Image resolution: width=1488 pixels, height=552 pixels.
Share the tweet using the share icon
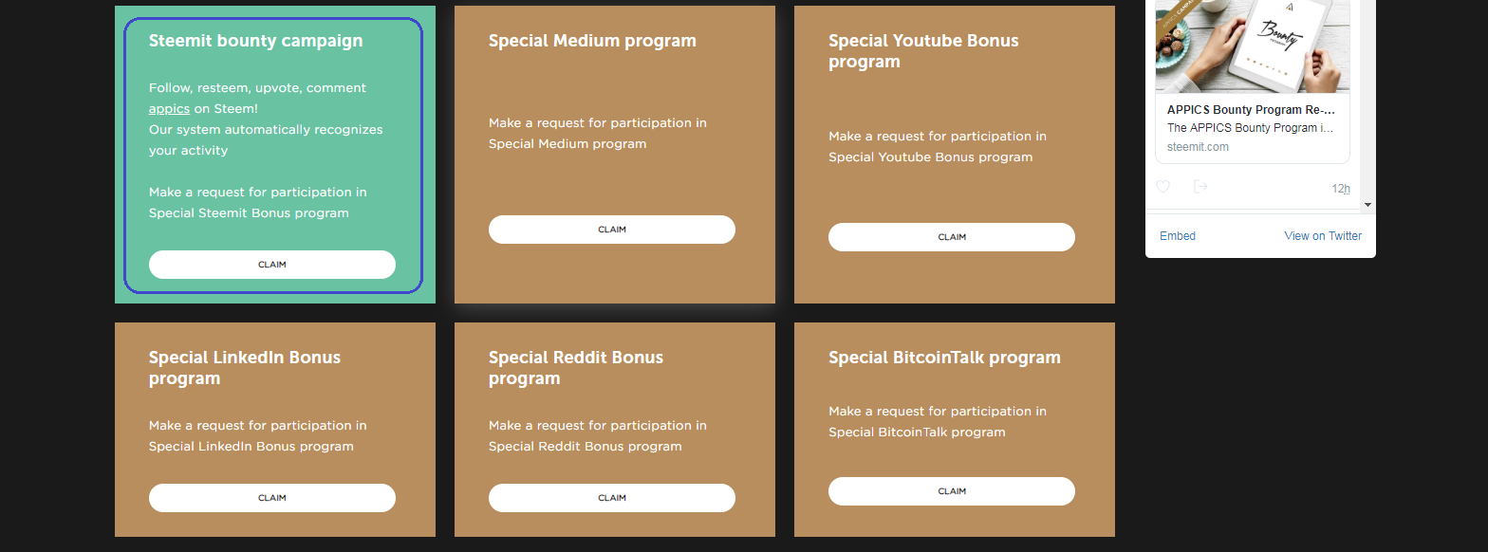click(1200, 187)
